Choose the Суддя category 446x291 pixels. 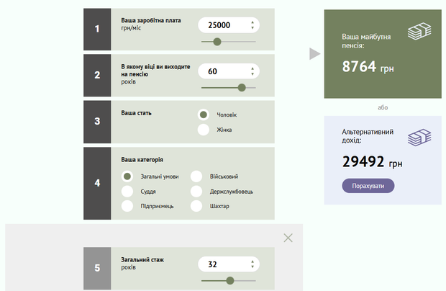[127, 191]
